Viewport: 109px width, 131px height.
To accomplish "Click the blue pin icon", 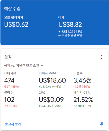I will pyautogui.click(x=102, y=124).
